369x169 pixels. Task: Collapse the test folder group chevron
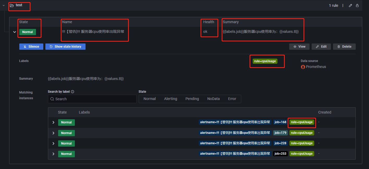point(4,5)
